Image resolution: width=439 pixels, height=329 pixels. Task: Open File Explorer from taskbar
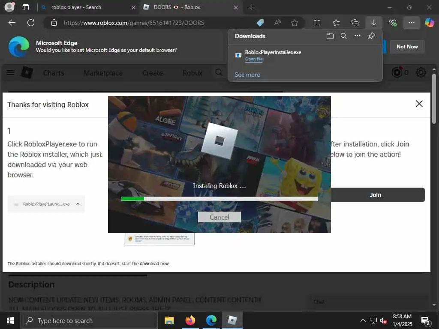point(169,320)
